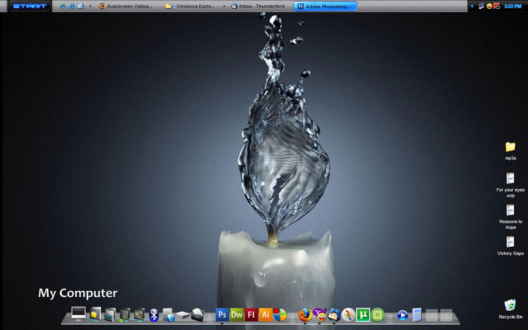Launch Illustrator dock icon
The image size is (528, 330).
[266, 315]
